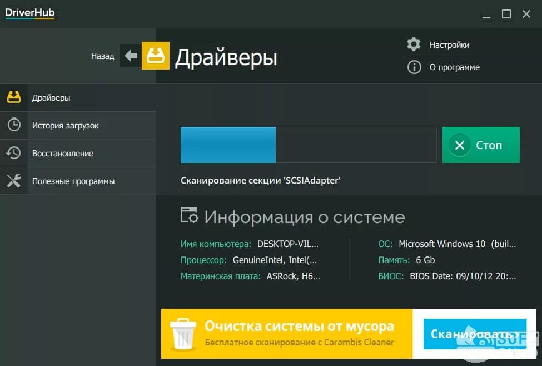542x366 pixels.
Task: Click the OS value Microsoft Windows 10
Action: 442,244
